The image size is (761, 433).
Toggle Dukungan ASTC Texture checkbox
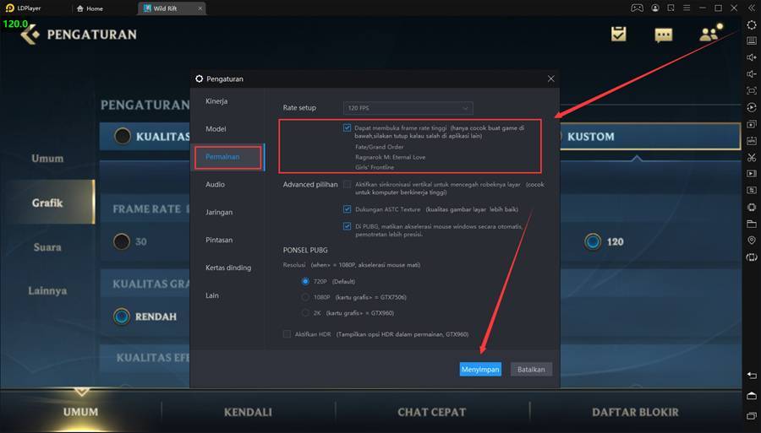point(347,209)
